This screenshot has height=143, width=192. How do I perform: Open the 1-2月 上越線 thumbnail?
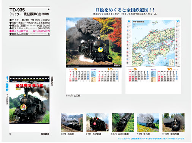click(72, 123)
